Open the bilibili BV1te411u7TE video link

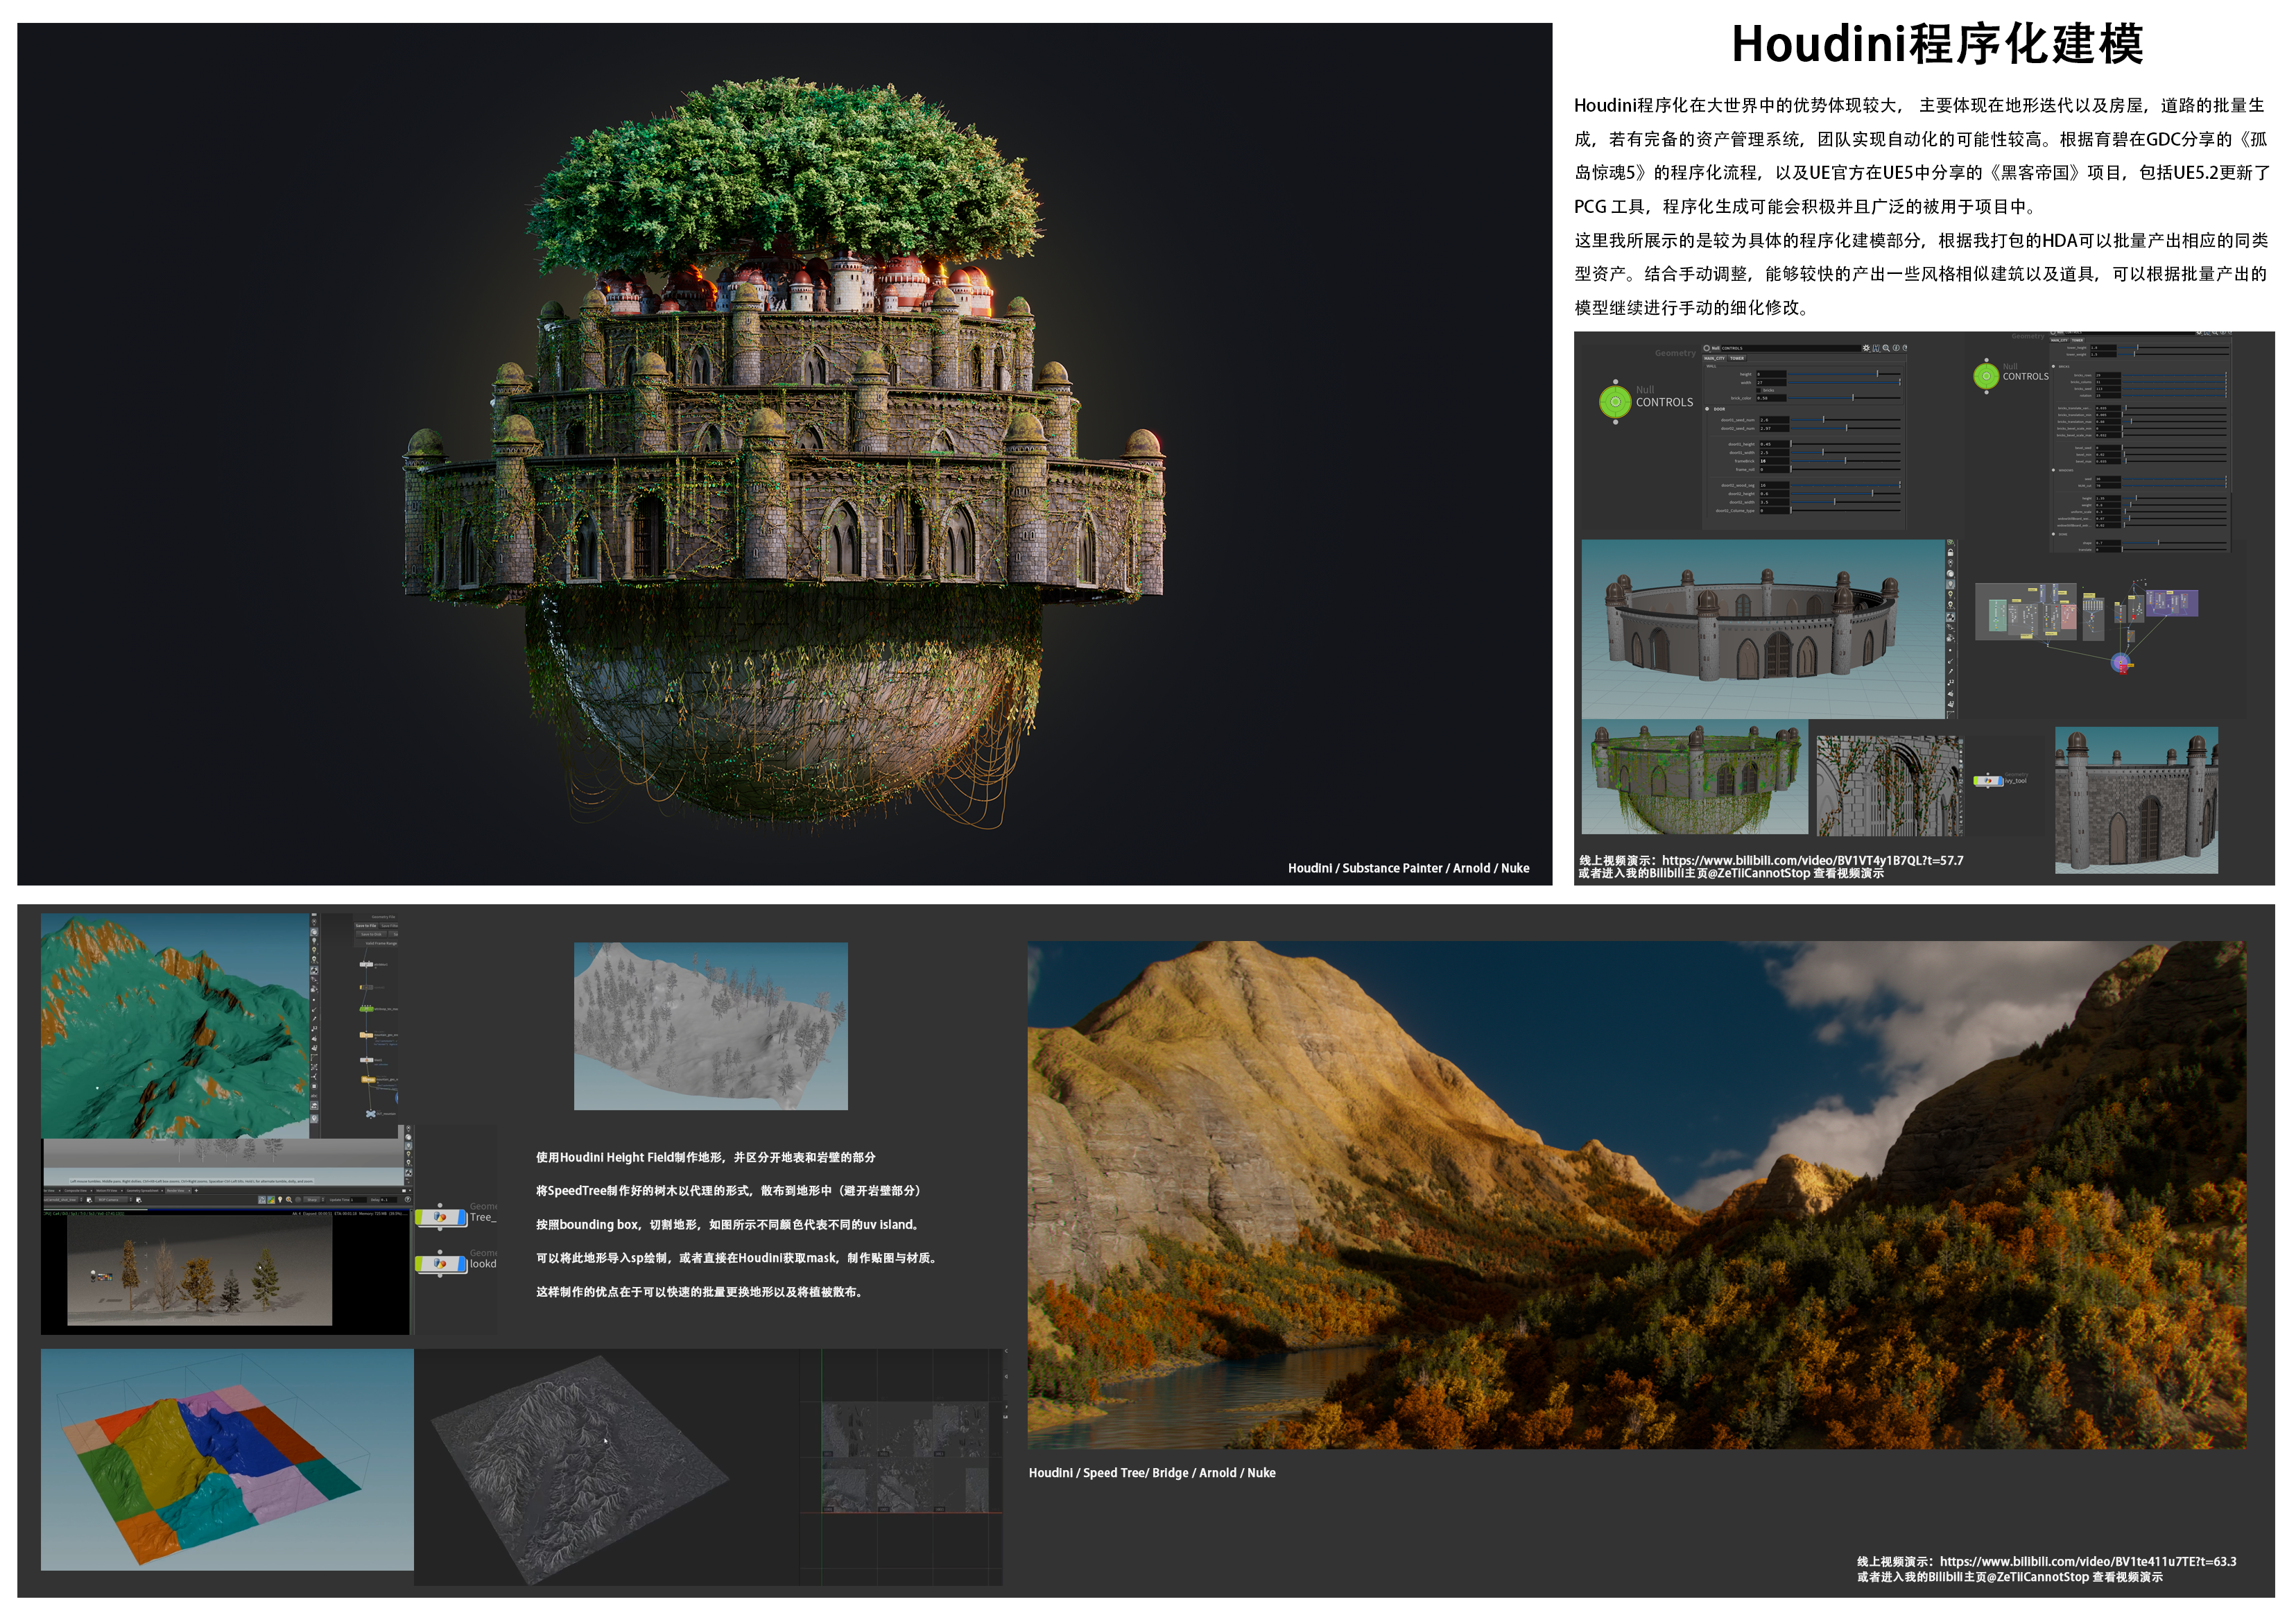[2088, 1561]
